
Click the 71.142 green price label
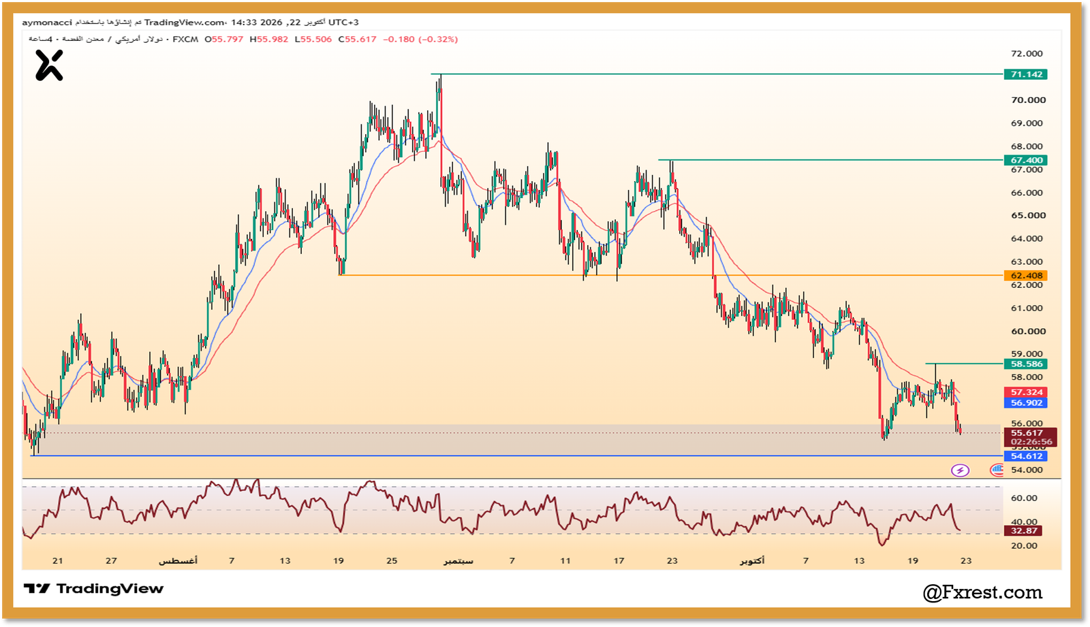[1026, 74]
